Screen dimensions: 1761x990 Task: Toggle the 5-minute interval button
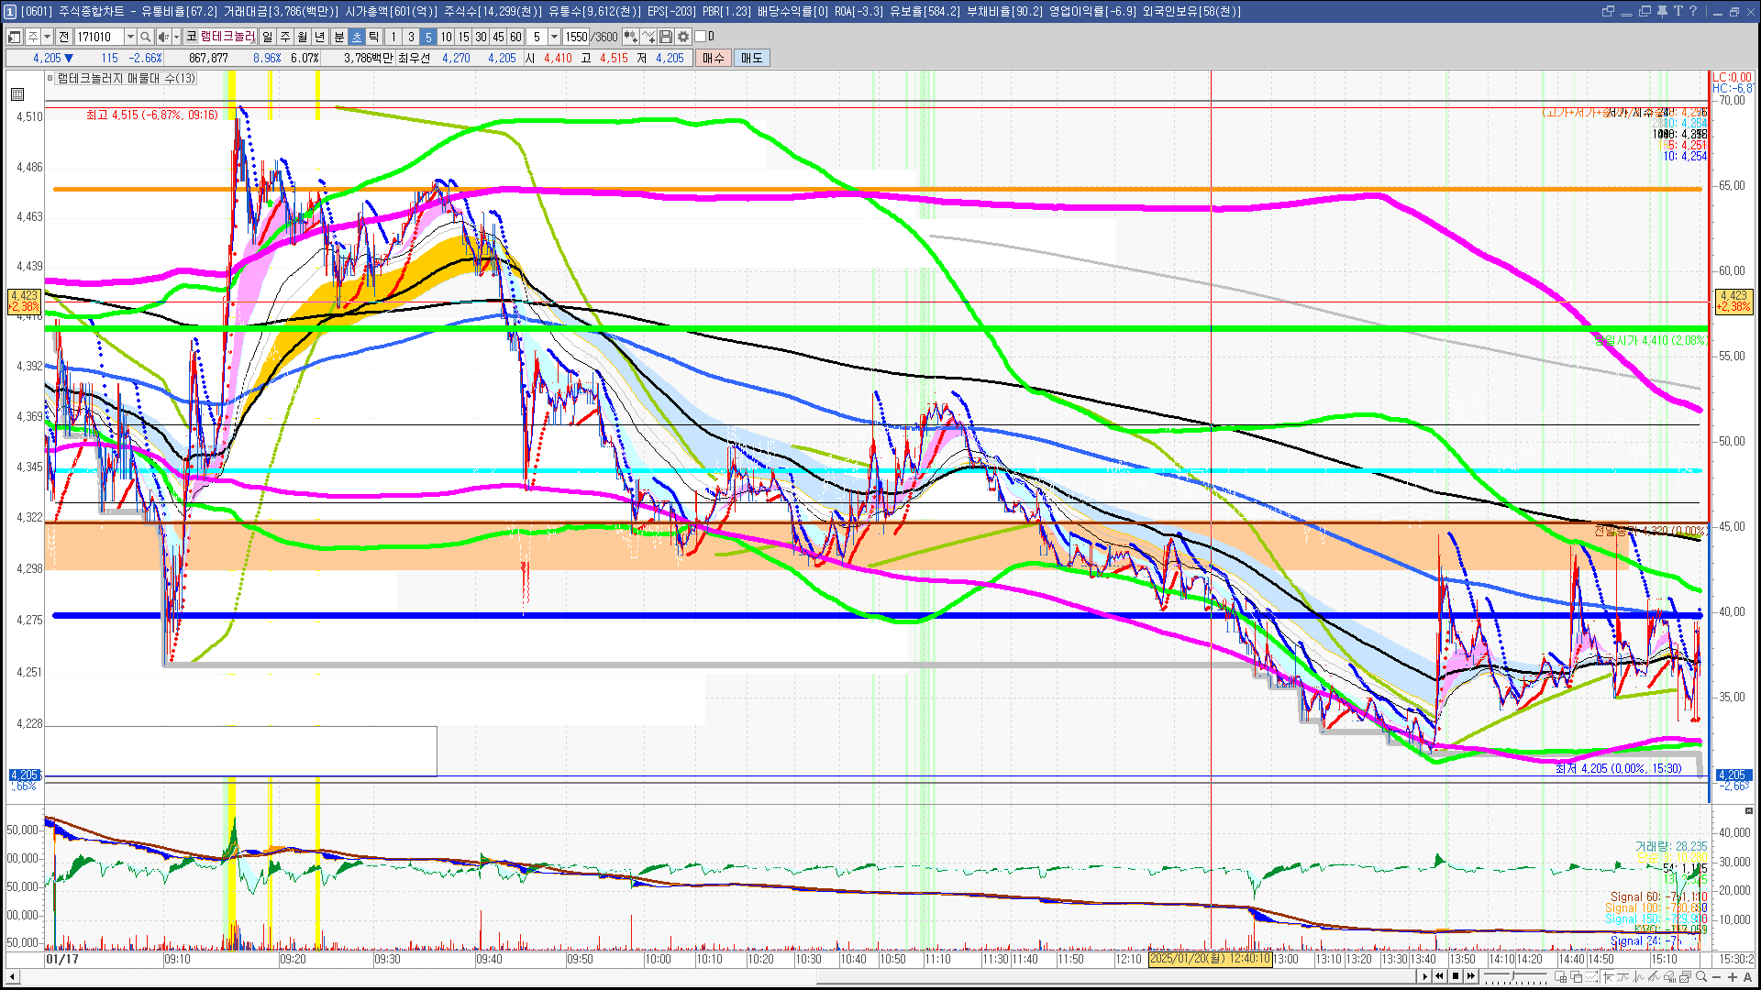pyautogui.click(x=427, y=37)
